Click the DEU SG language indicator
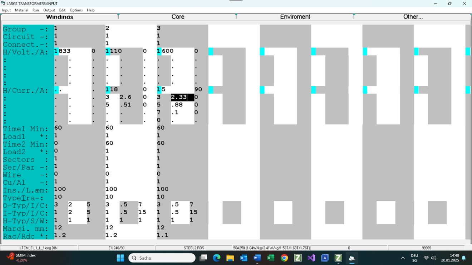The image size is (472, 265). click(x=414, y=258)
